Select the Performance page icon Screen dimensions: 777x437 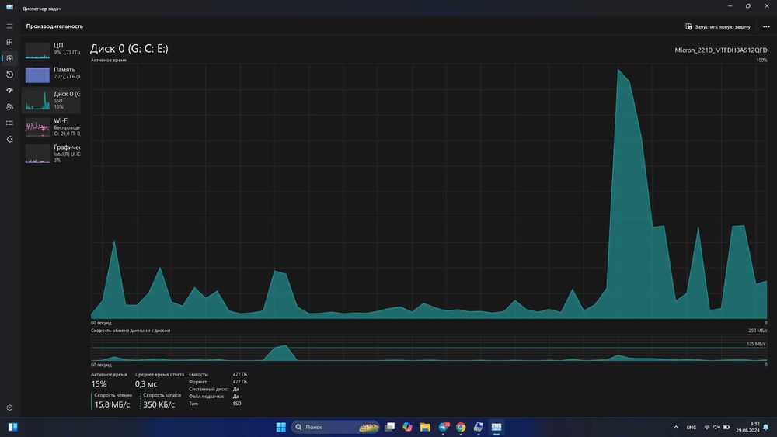coord(9,58)
